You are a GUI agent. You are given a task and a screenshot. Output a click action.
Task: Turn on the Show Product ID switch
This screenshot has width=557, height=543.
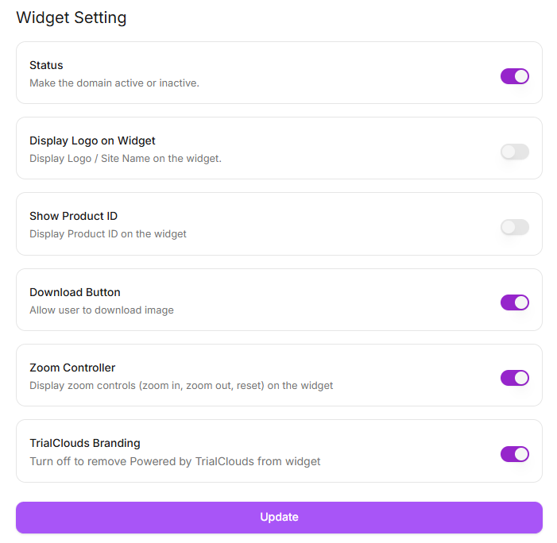pyautogui.click(x=514, y=227)
